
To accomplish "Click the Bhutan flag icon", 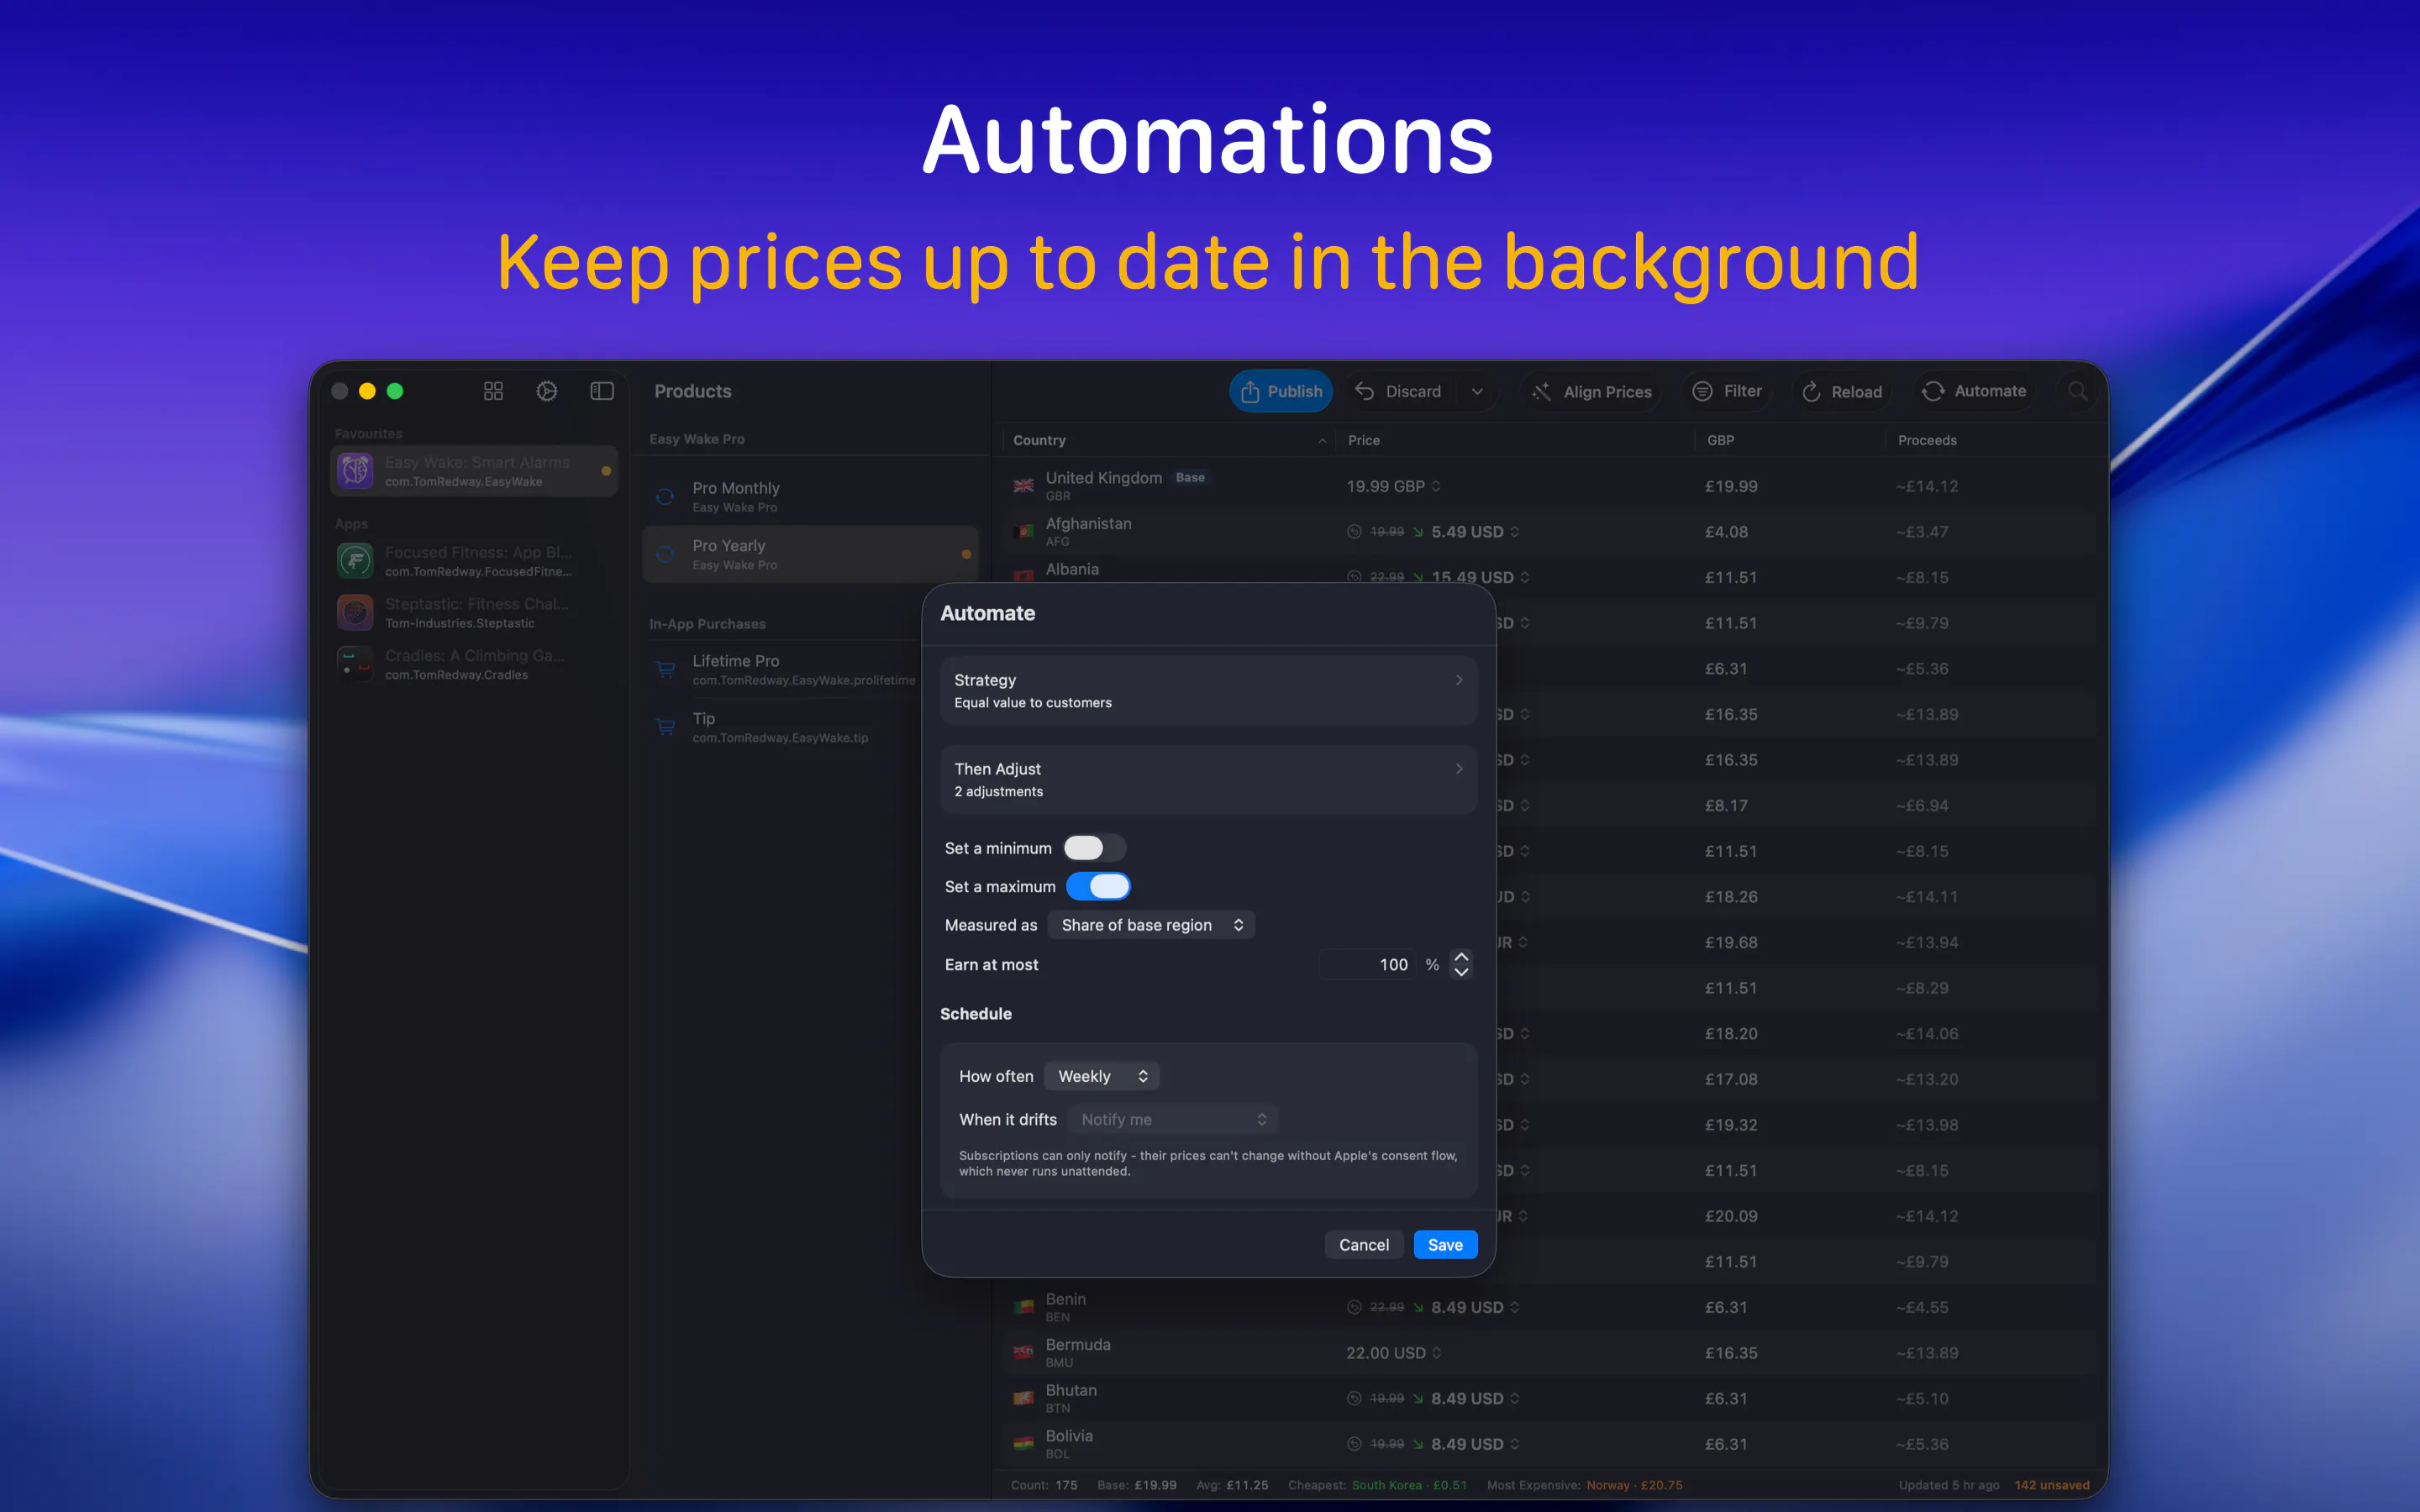I will click(x=1023, y=1398).
